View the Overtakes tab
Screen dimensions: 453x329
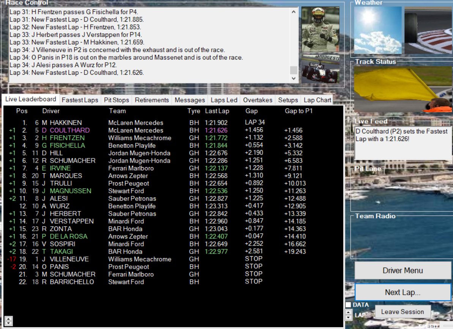click(258, 100)
